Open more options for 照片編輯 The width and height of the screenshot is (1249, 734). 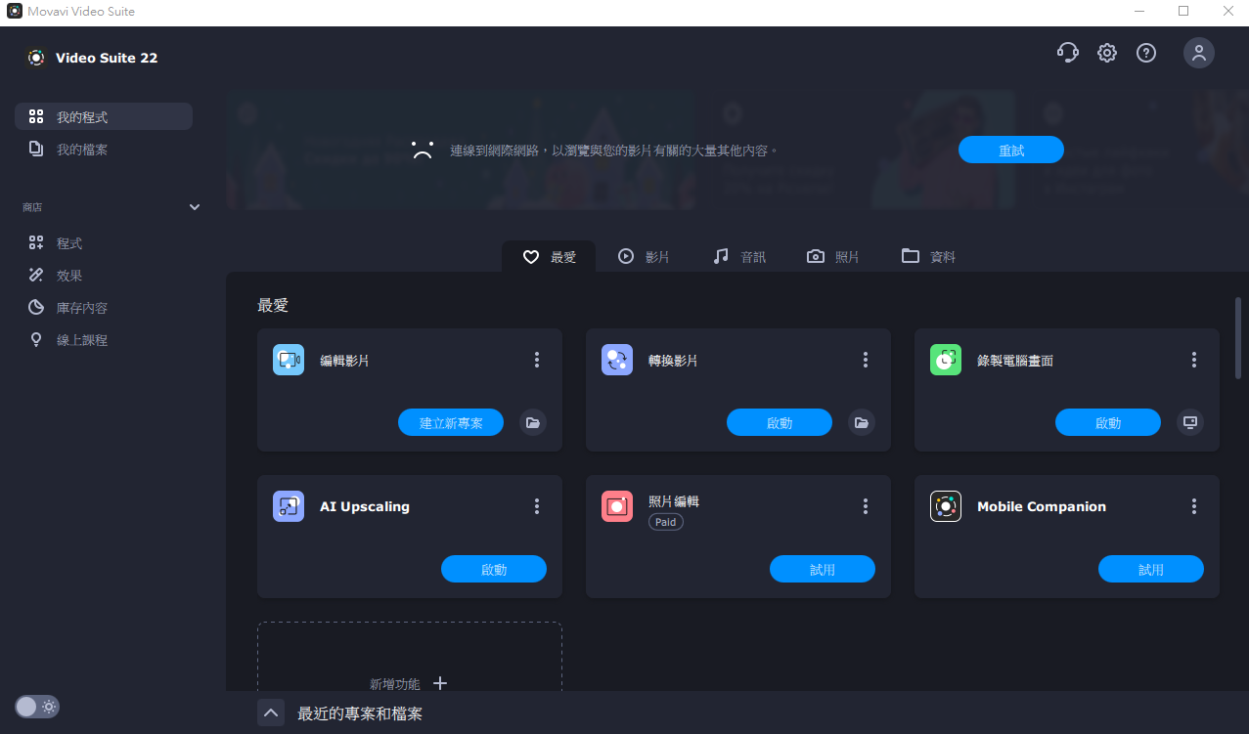pyautogui.click(x=866, y=506)
